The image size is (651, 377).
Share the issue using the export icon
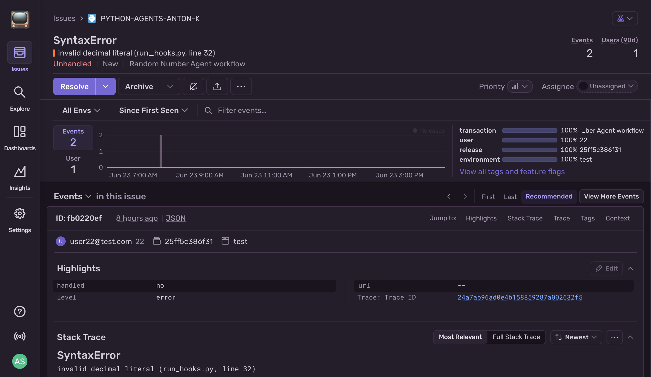tap(217, 86)
